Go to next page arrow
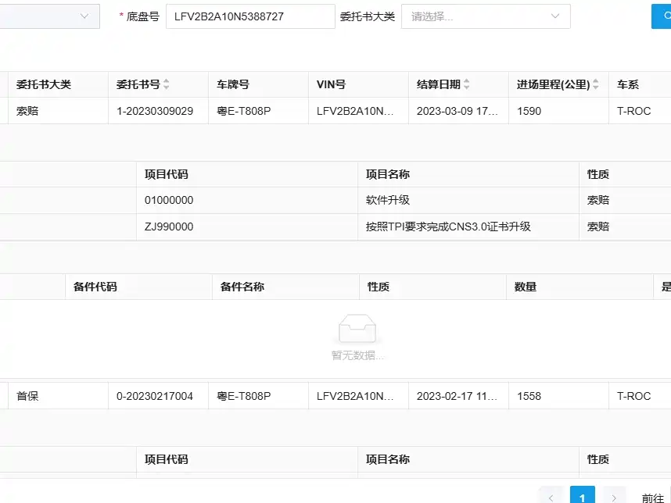This screenshot has width=671, height=503. [614, 497]
